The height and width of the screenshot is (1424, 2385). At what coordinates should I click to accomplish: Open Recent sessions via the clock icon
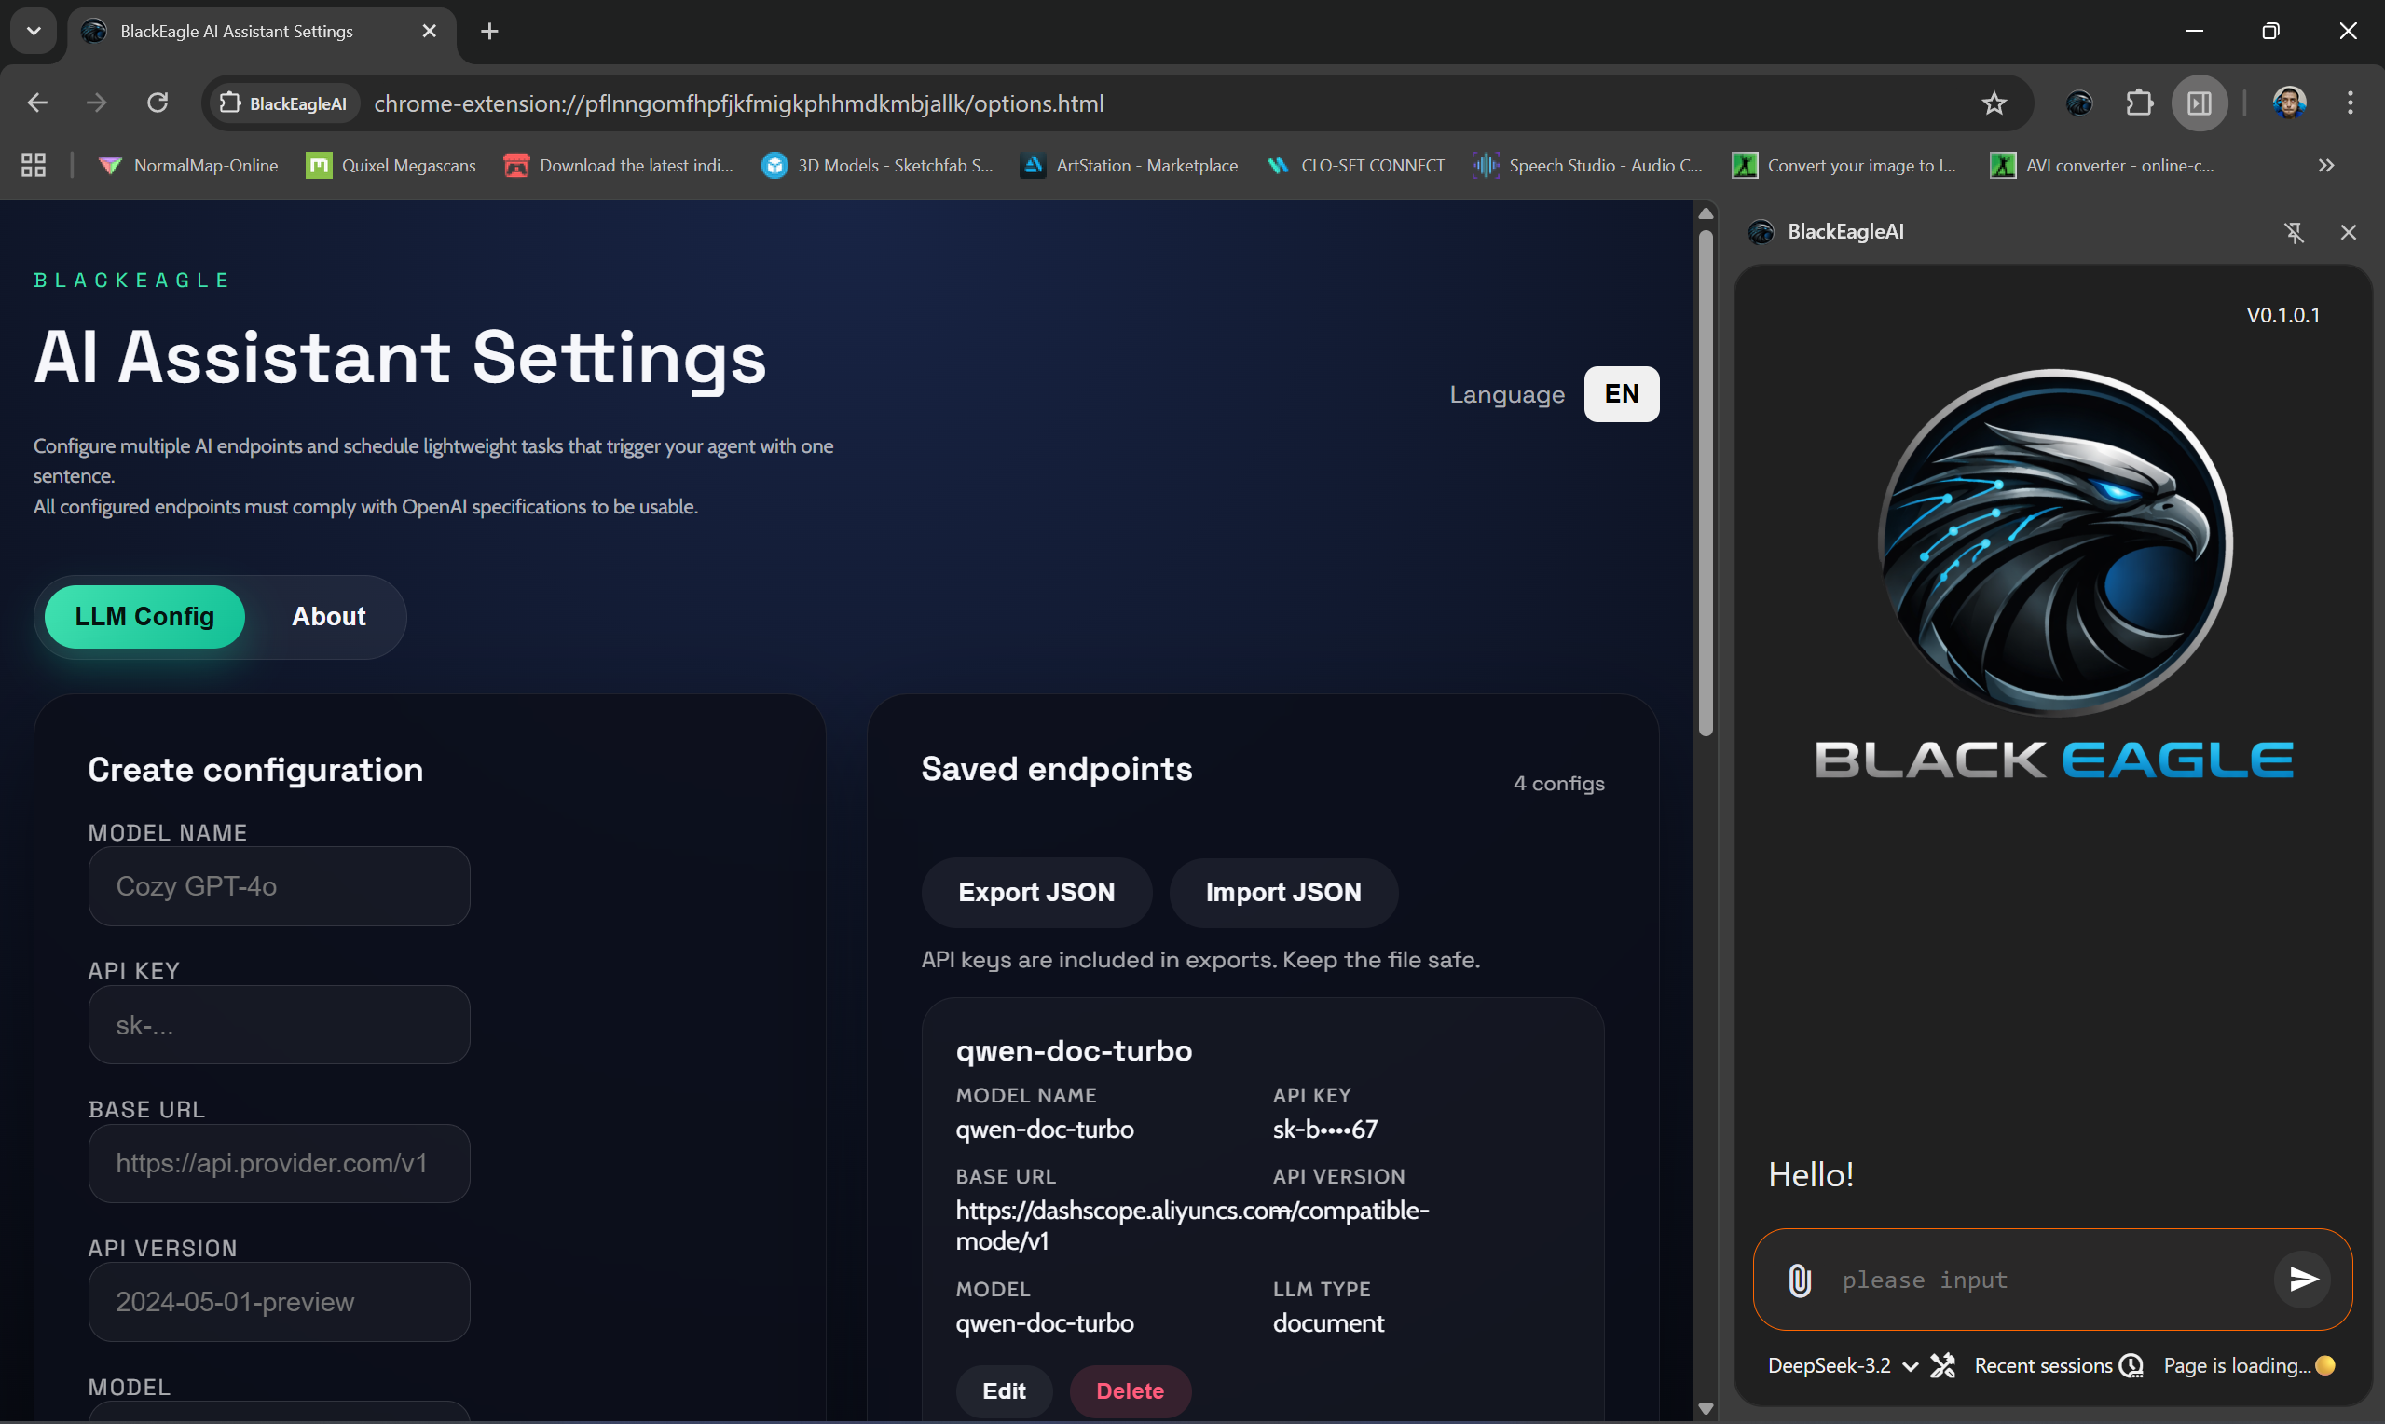point(2130,1365)
